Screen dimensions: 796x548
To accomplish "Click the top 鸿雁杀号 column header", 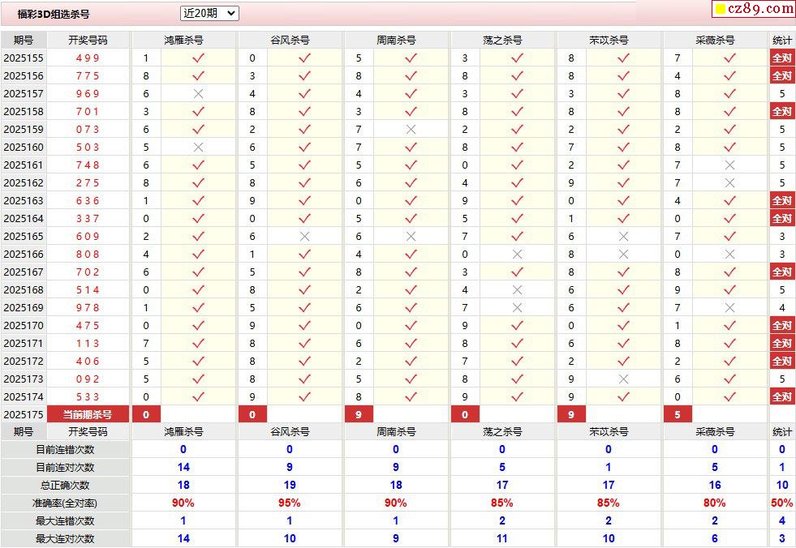I will pos(183,40).
